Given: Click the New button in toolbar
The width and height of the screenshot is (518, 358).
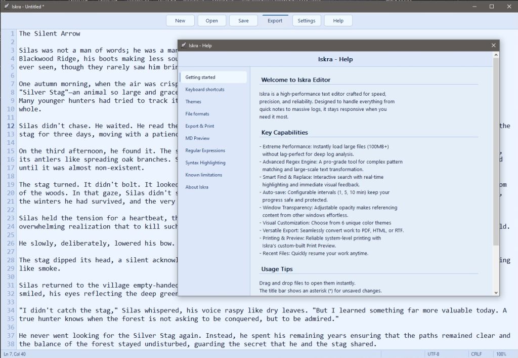Looking at the screenshot, I should pyautogui.click(x=180, y=21).
